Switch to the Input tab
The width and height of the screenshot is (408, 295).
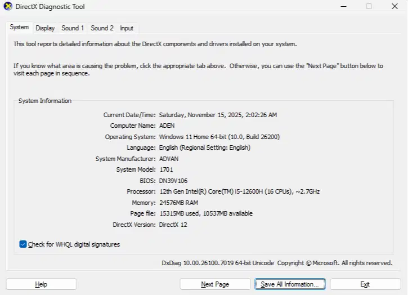pos(127,28)
